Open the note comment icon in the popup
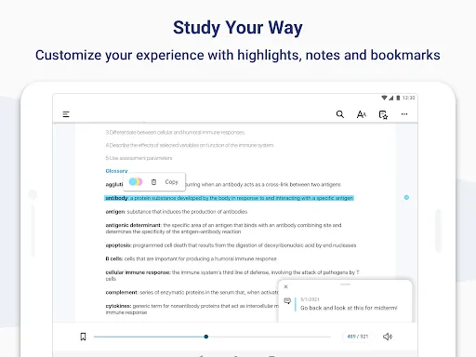476x357 pixels. [x=287, y=300]
